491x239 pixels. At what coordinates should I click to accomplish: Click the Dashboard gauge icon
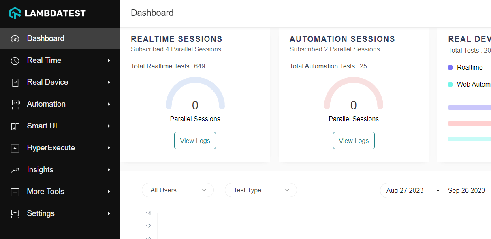click(15, 39)
